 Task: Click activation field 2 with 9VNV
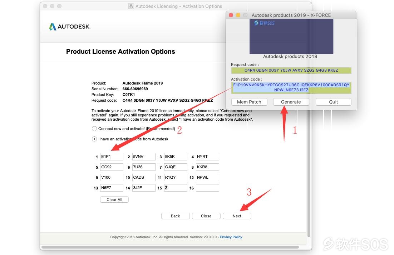pyautogui.click(x=144, y=157)
